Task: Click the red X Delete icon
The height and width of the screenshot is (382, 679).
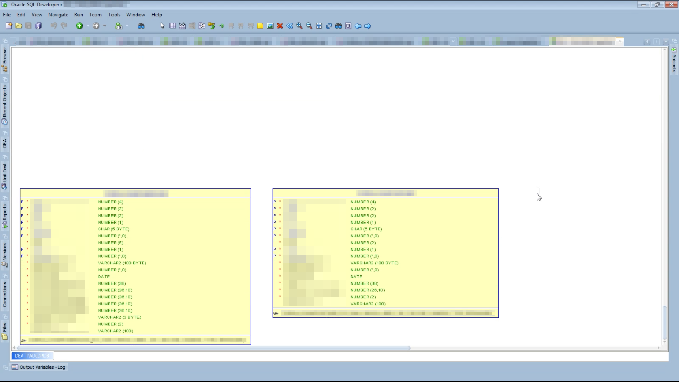Action: coord(280,25)
